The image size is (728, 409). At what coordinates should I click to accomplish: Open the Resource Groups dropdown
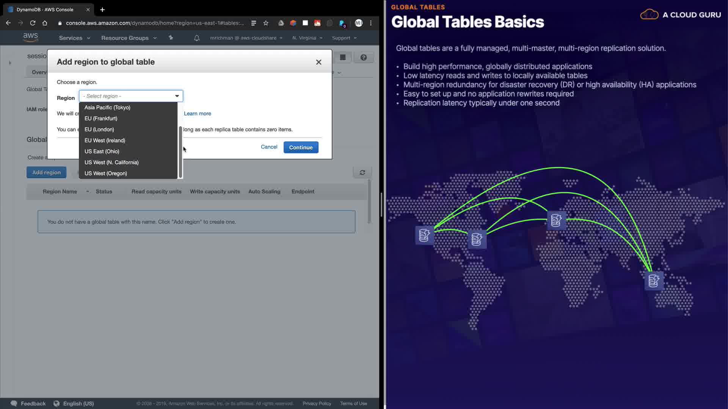(129, 38)
